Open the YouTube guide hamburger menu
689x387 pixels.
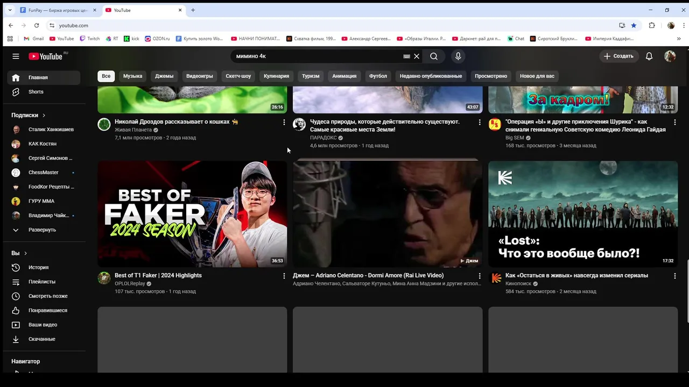[16, 56]
